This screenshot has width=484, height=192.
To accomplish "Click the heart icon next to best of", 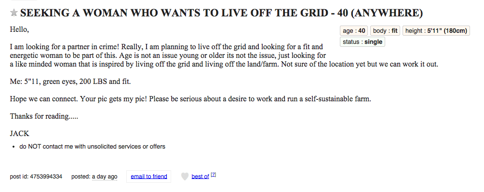I will (185, 177).
